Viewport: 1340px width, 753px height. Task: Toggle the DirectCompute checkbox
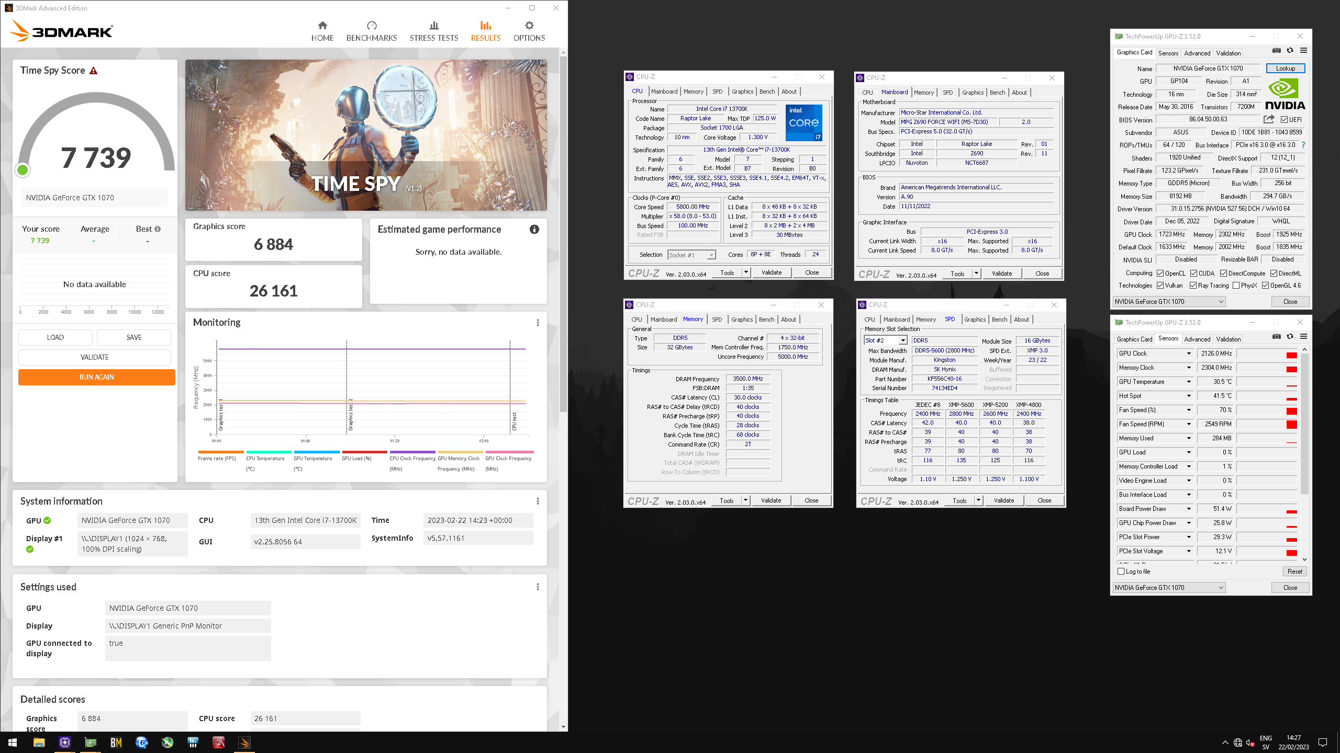[x=1224, y=273]
